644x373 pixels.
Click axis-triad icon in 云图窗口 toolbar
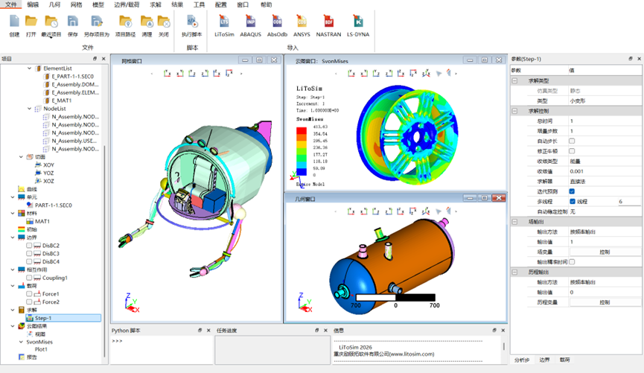pos(426,73)
